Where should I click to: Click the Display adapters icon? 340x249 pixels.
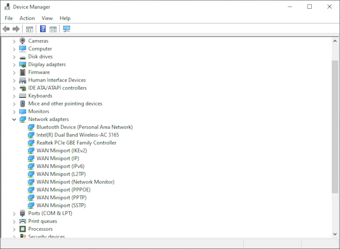[x=22, y=65]
